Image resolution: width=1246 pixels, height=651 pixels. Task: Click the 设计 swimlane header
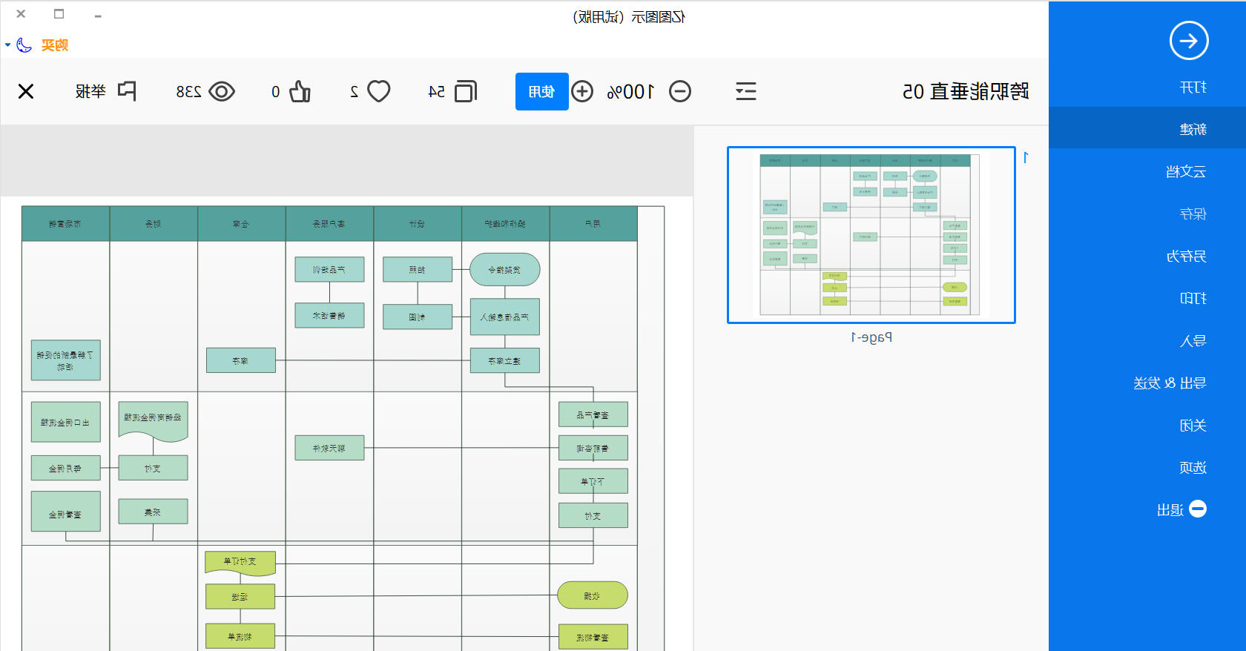(x=418, y=223)
